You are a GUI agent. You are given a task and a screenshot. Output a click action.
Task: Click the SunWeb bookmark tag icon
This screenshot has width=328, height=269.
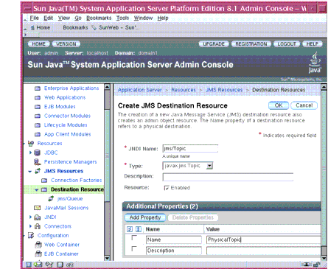[94, 28]
